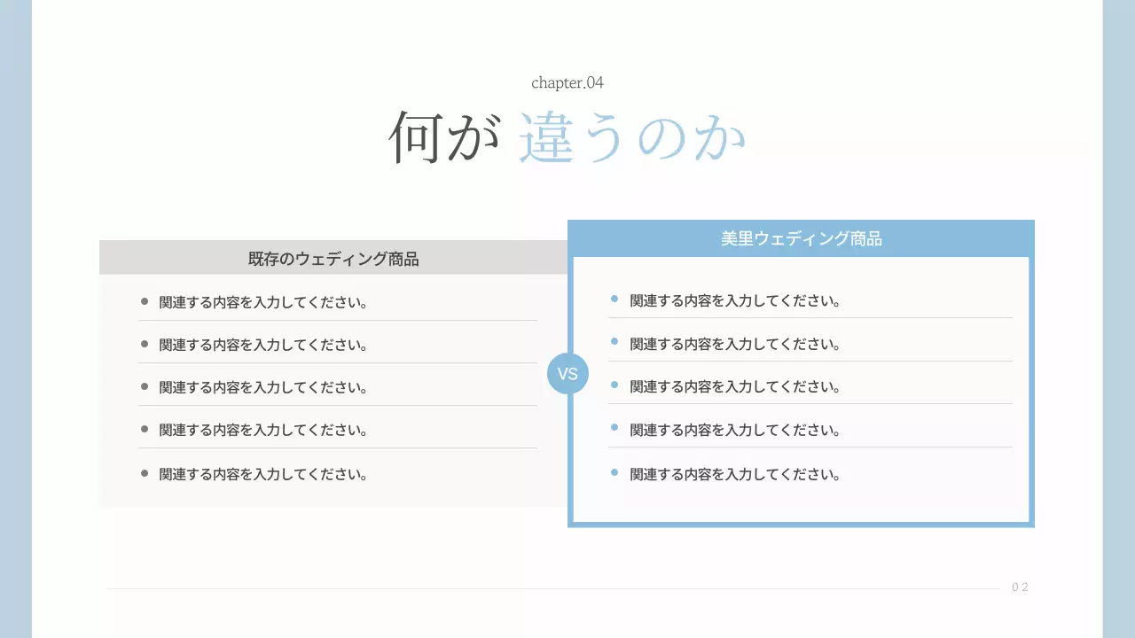The height and width of the screenshot is (638, 1135).
Task: Click the third blue bullet dot on right
Action: point(614,385)
